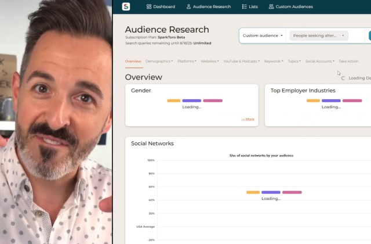This screenshot has height=244, width=371.
Task: Click the Audience Research page title
Action: (167, 30)
